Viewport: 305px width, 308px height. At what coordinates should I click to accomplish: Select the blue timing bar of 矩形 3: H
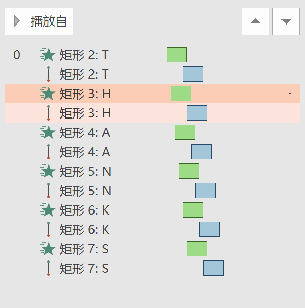[197, 113]
